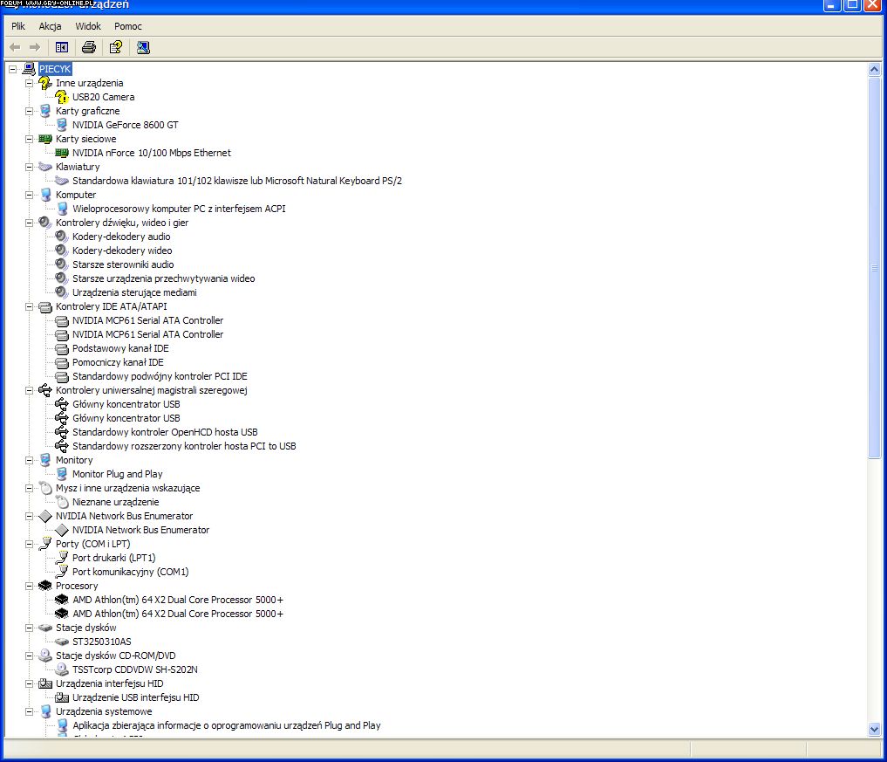Collapse the Klawiatury category

29,167
